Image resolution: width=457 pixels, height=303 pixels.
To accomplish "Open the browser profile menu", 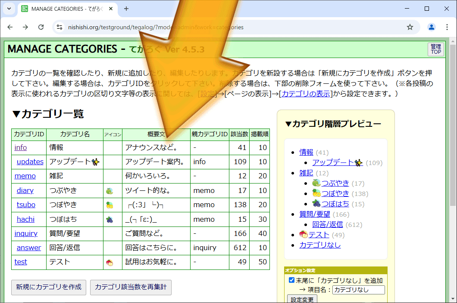I will coord(432,27).
